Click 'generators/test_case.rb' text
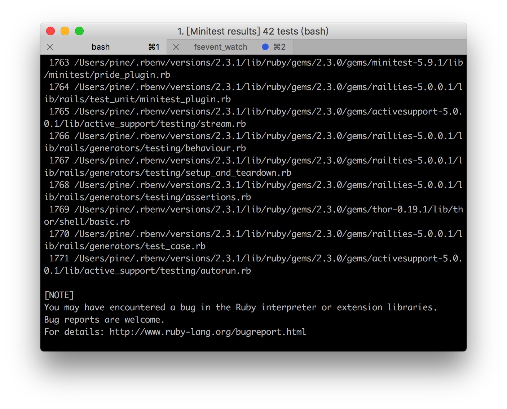Image resolution: width=507 pixels, height=409 pixels. (x=147, y=246)
